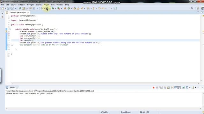Click the Console horizontal scrollbar
The width and height of the screenshot is (204, 114).
103,109
